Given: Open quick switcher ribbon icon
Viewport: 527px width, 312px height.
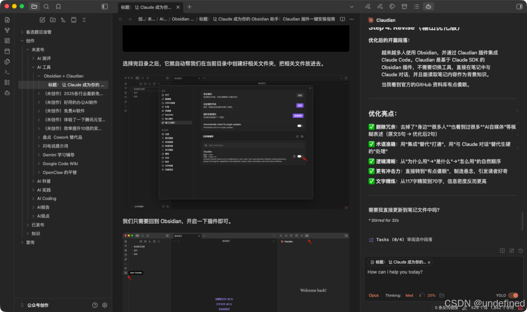Looking at the screenshot, I should (7, 20).
